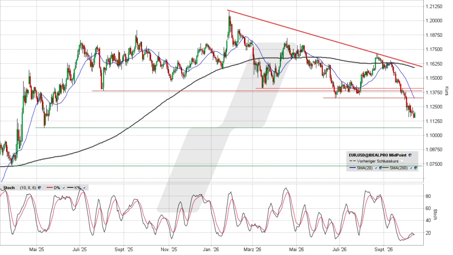Click the 40 level on Stoch axis

click(x=428, y=221)
